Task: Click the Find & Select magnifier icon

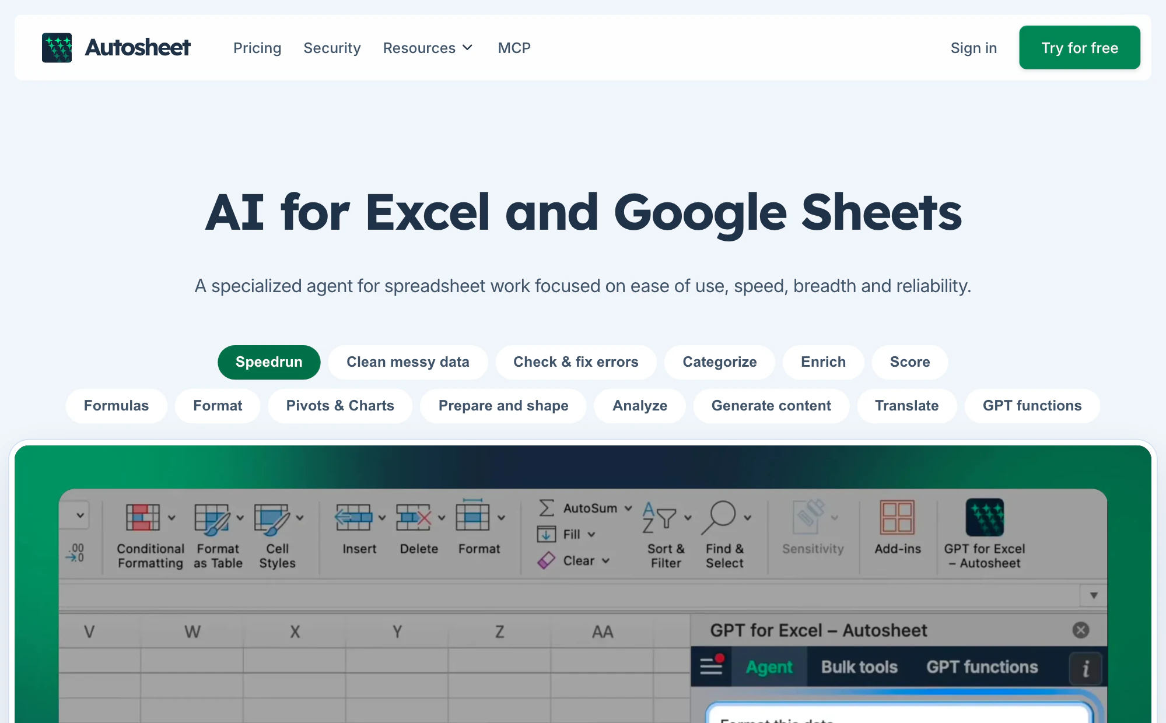Action: [719, 517]
